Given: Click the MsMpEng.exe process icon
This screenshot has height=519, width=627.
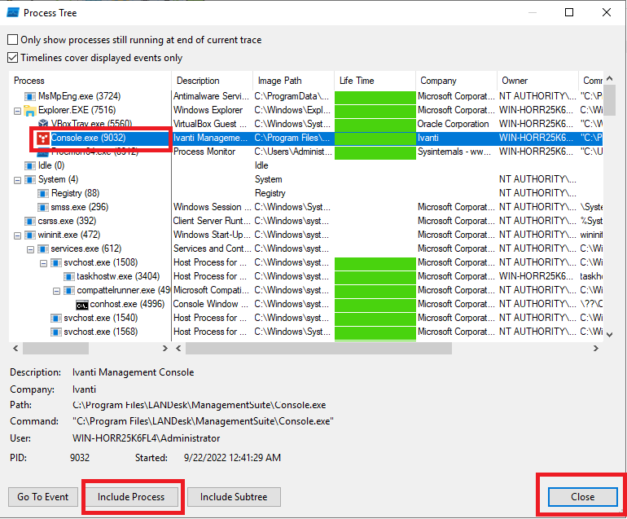Looking at the screenshot, I should coord(30,96).
